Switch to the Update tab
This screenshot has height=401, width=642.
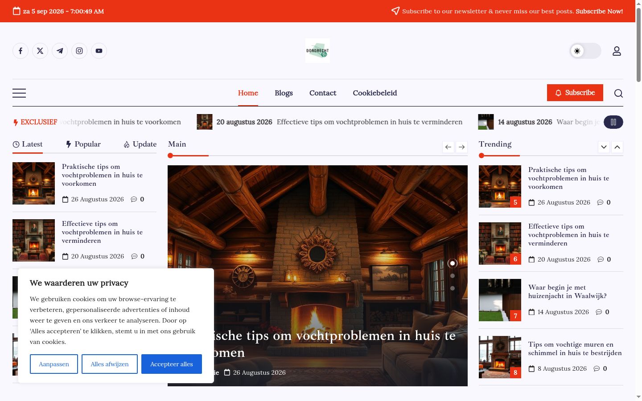(140, 144)
